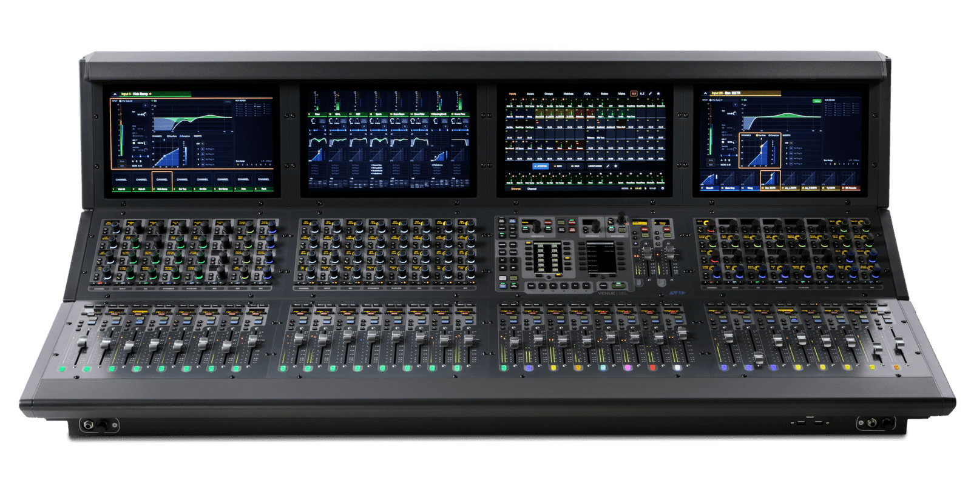Touch the tall Monitoring level knob
This screenshot has width=971, height=486.
click(621, 218)
